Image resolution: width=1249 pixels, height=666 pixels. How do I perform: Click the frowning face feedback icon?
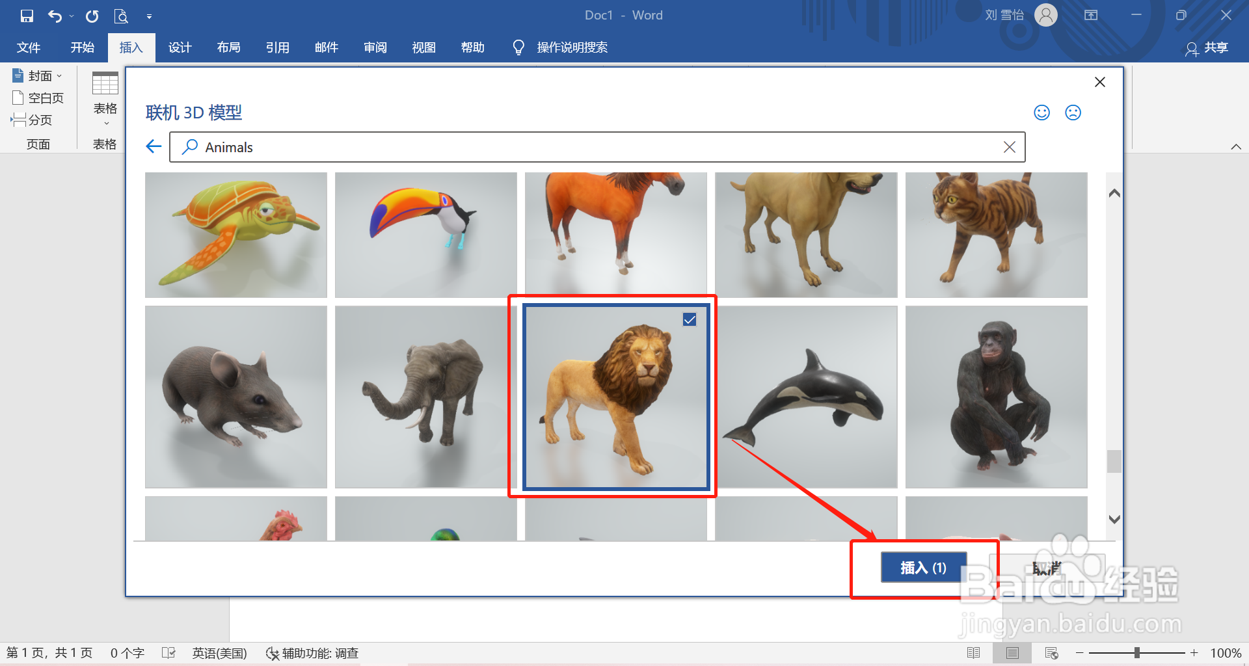[1073, 112]
